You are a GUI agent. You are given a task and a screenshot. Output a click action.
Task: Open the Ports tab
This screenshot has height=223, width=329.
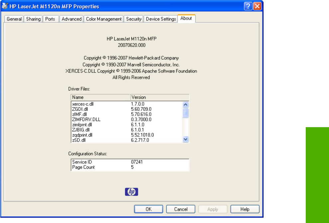click(x=50, y=19)
